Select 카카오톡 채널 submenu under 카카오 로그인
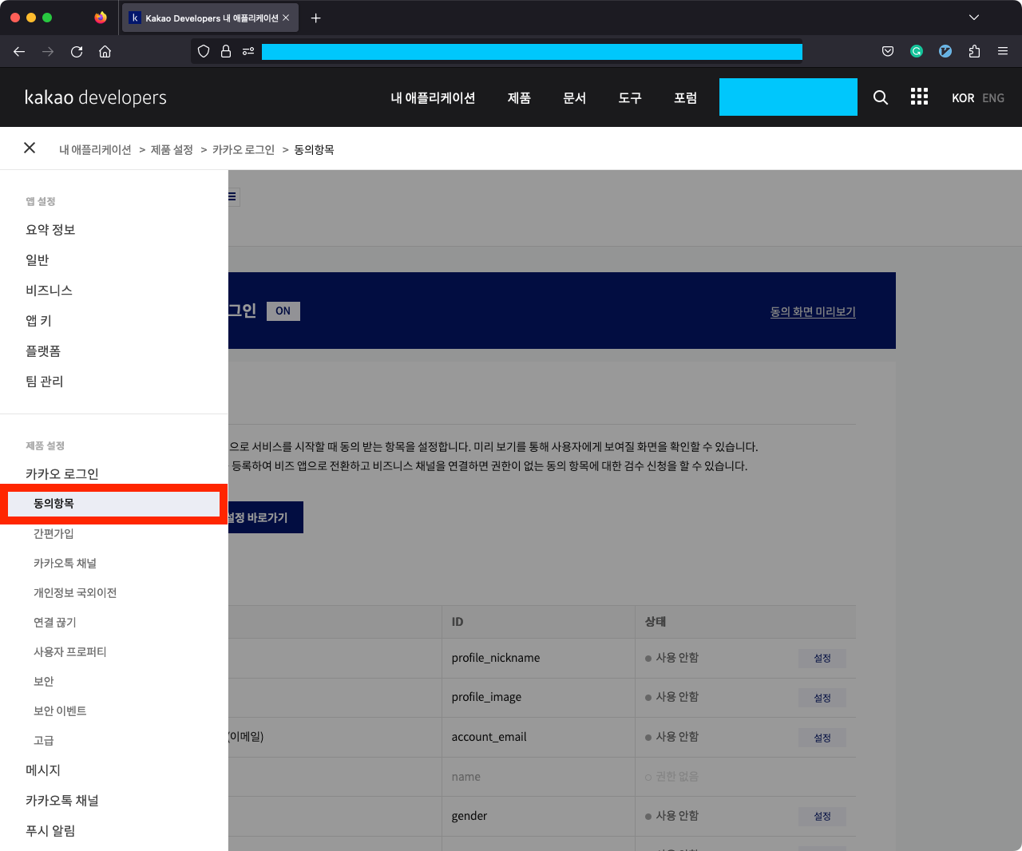Viewport: 1022px width, 851px height. tap(65, 563)
